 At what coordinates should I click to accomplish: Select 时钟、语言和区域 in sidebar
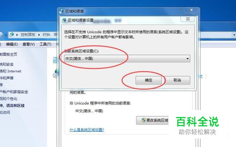pos(12,106)
